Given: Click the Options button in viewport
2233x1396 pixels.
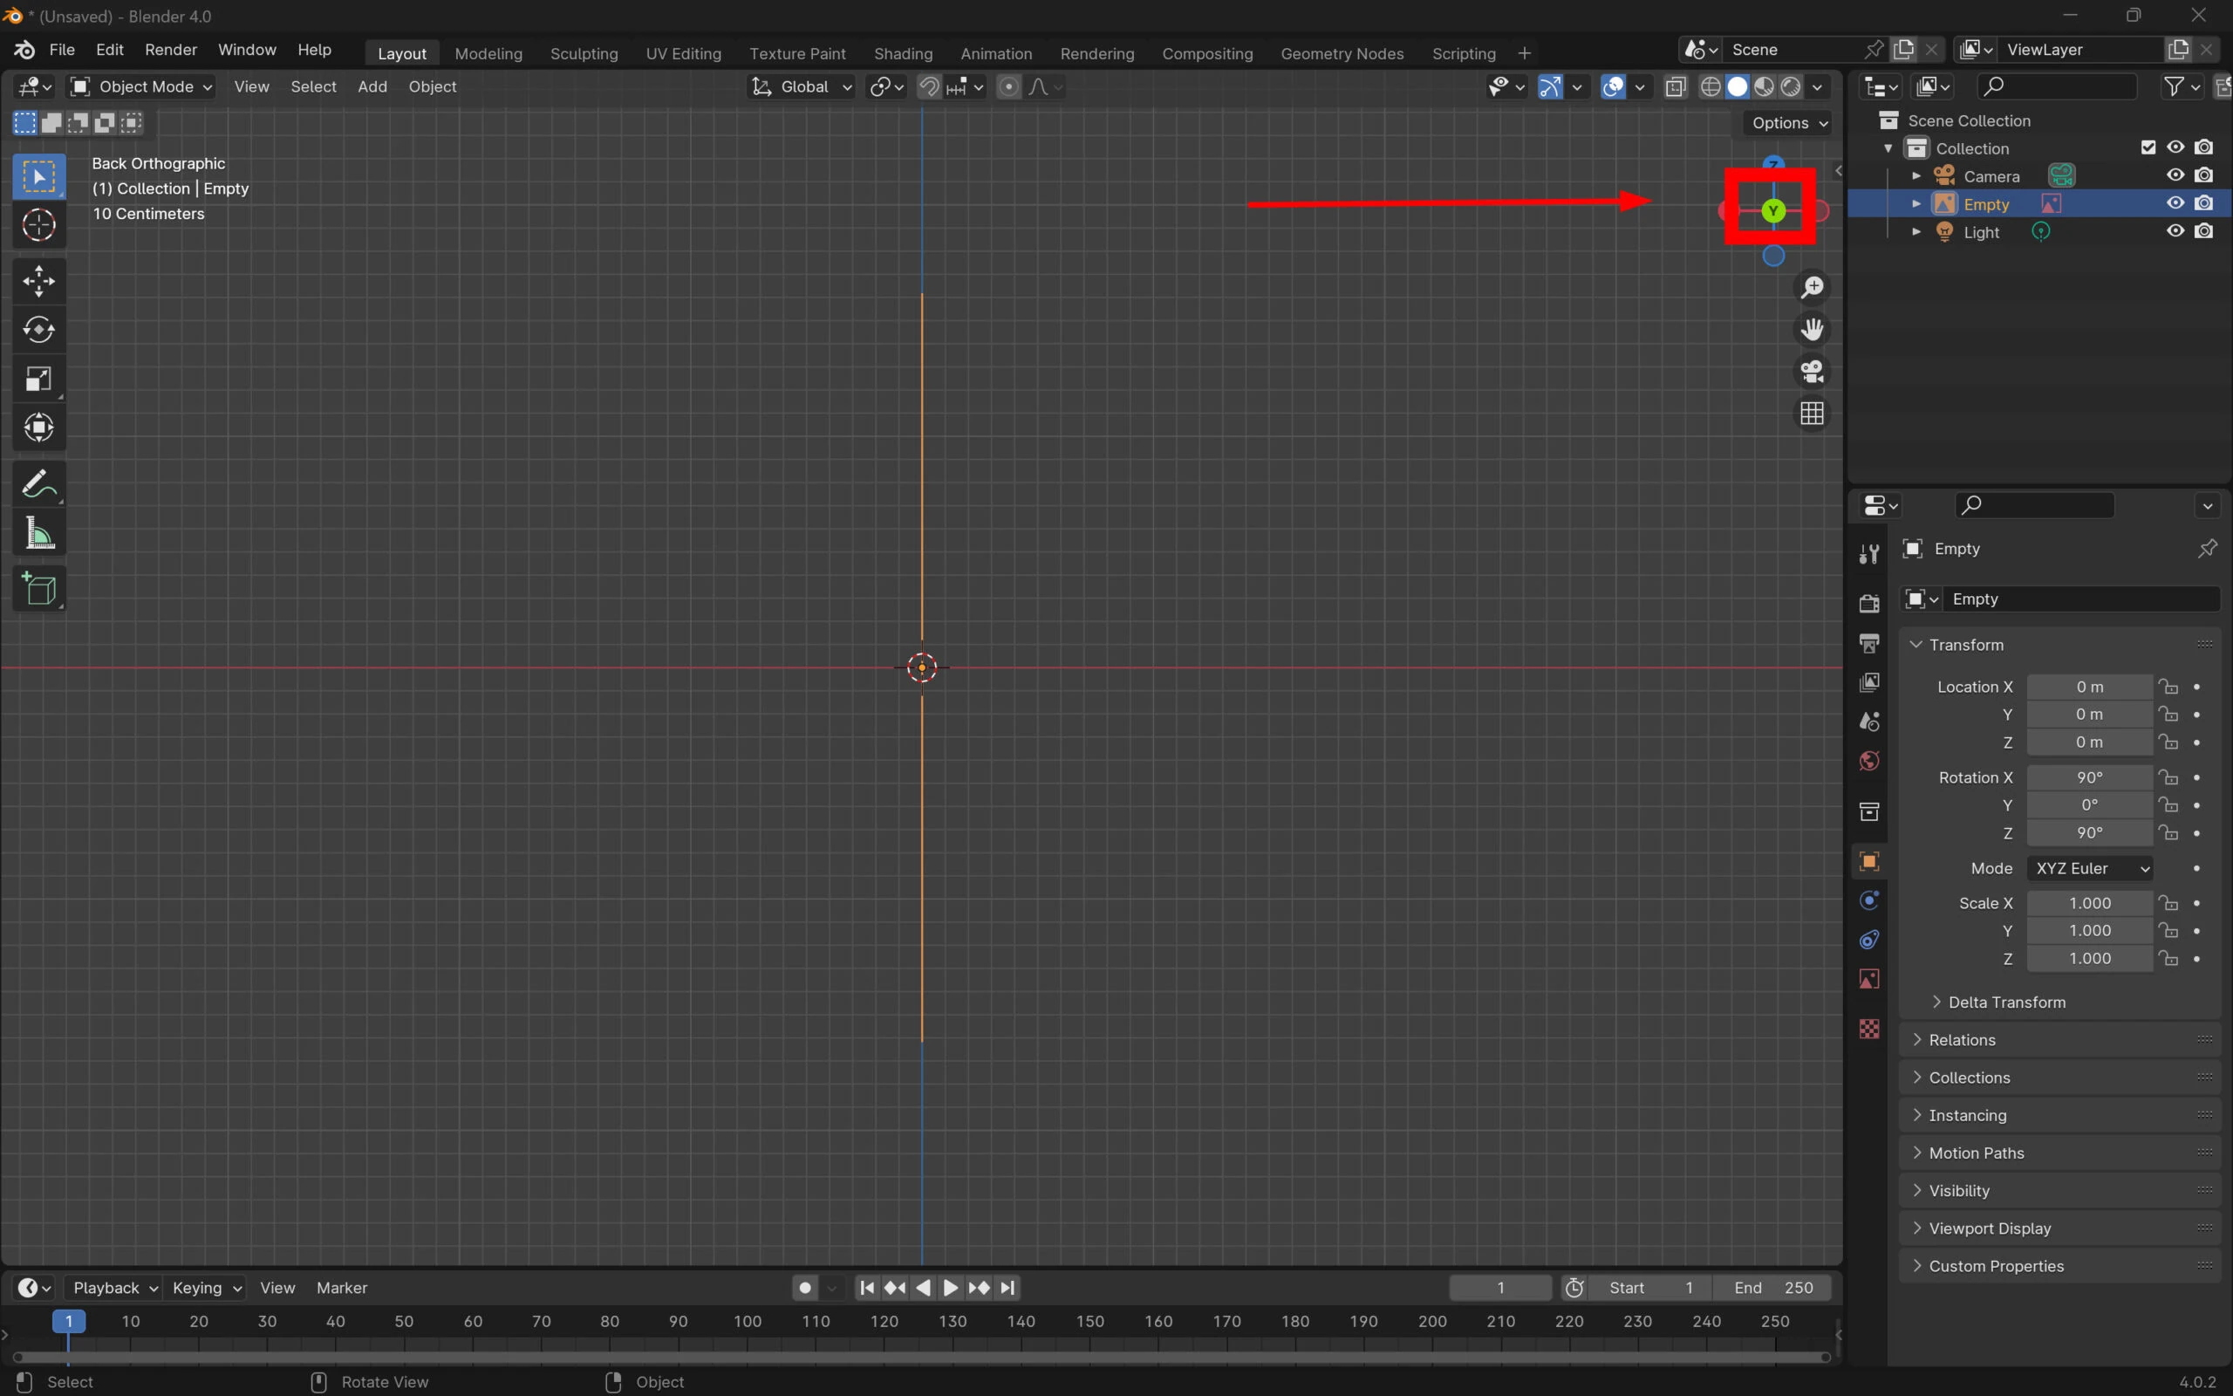Looking at the screenshot, I should (x=1788, y=123).
